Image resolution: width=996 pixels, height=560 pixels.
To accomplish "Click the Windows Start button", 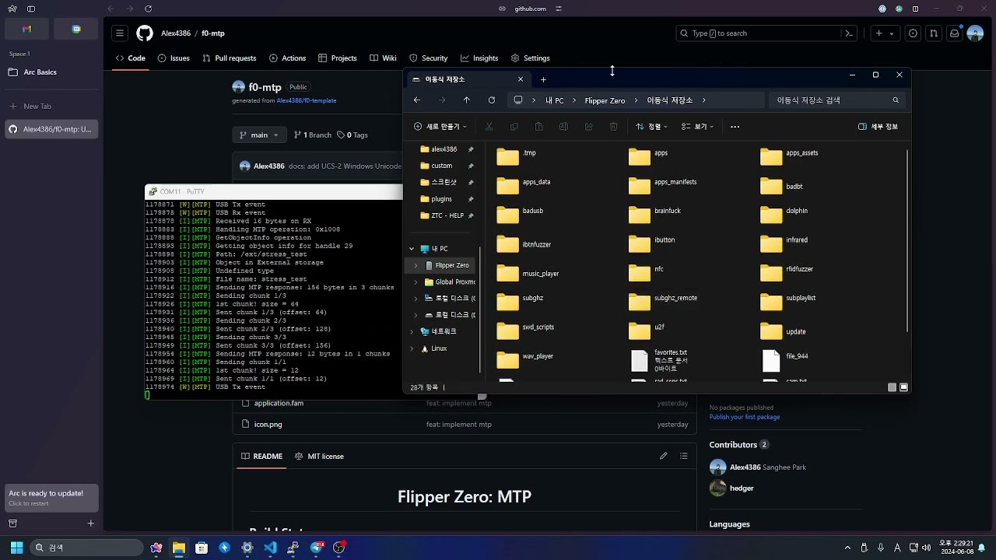I will pos(16,548).
